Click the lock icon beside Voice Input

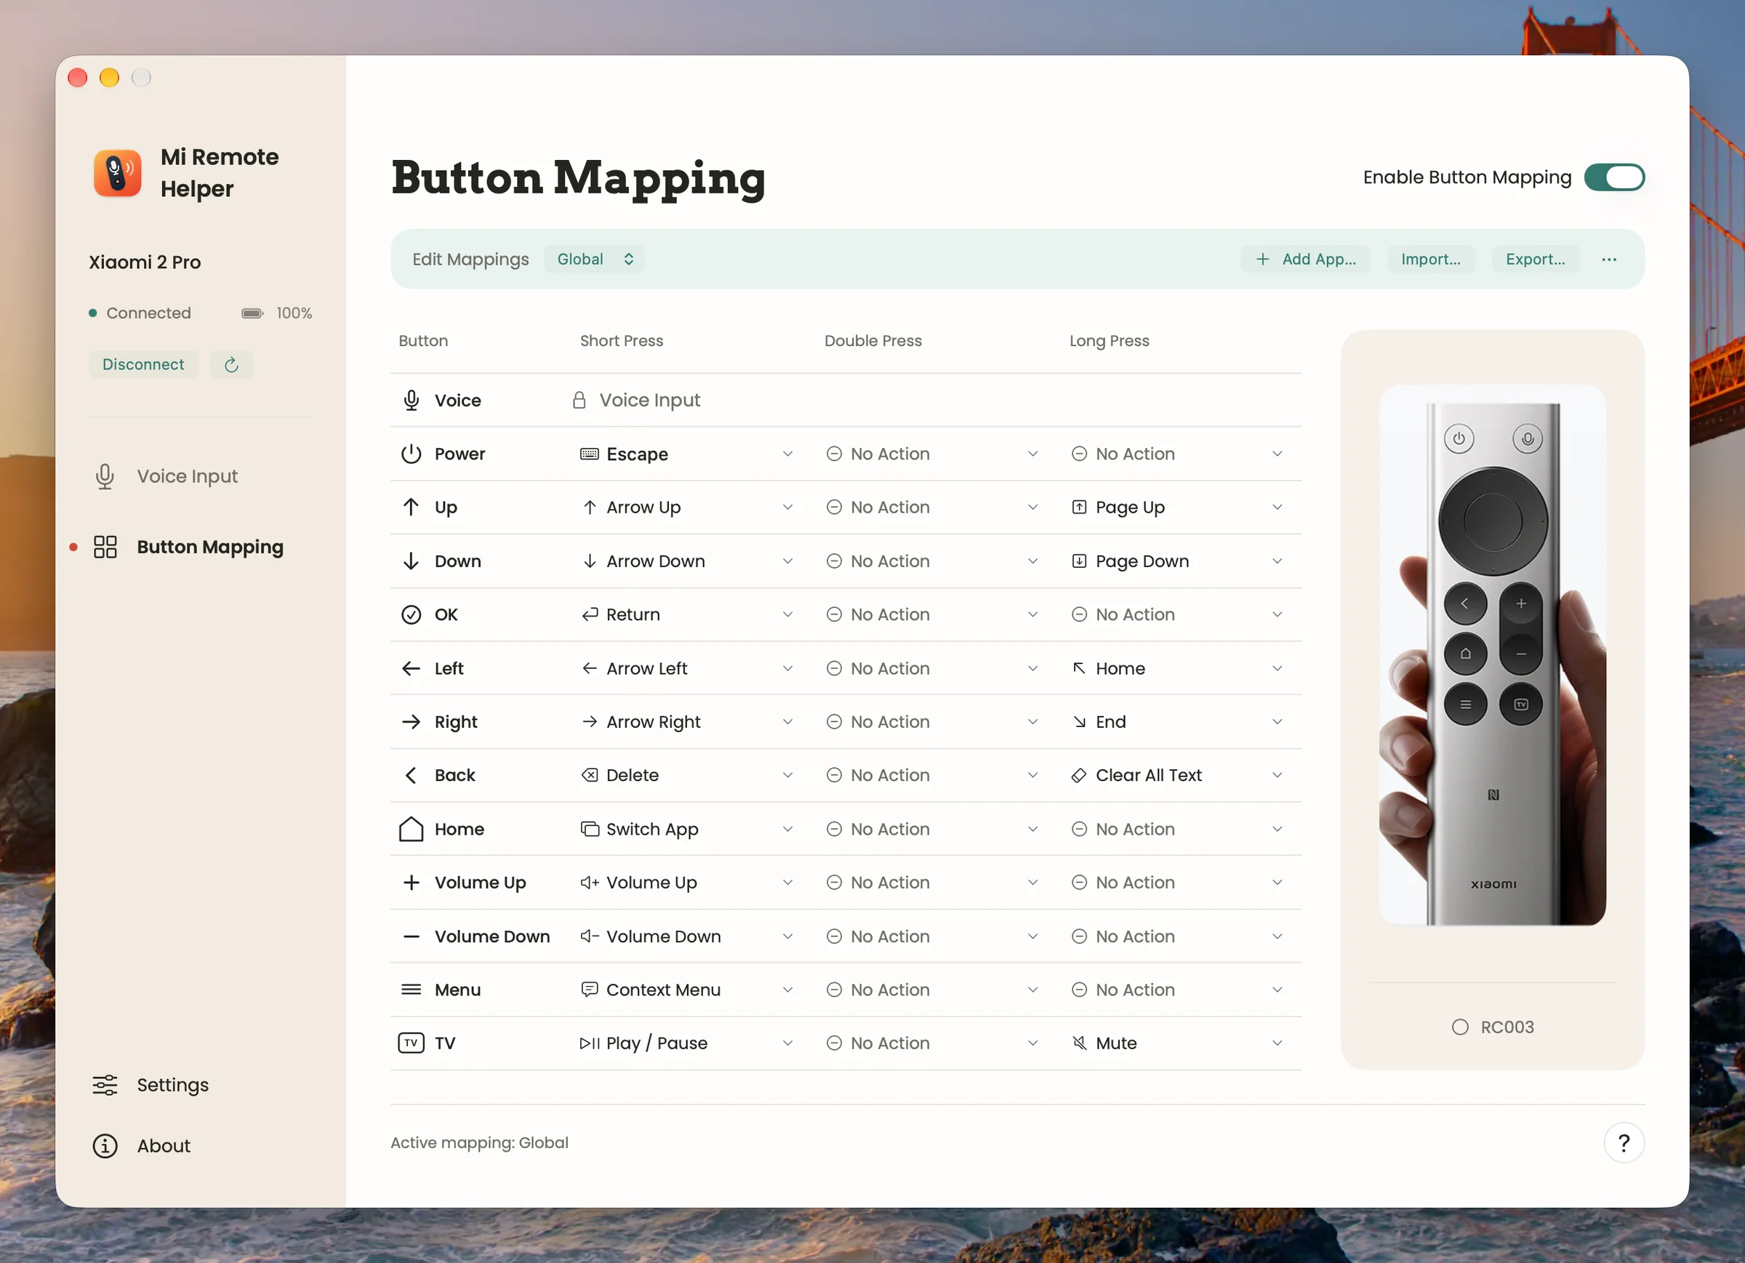[579, 400]
